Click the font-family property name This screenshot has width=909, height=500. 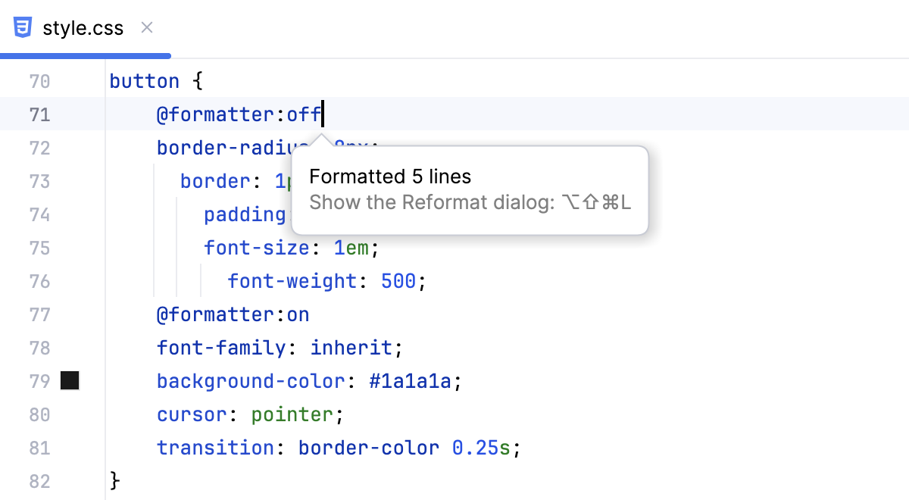click(x=220, y=348)
